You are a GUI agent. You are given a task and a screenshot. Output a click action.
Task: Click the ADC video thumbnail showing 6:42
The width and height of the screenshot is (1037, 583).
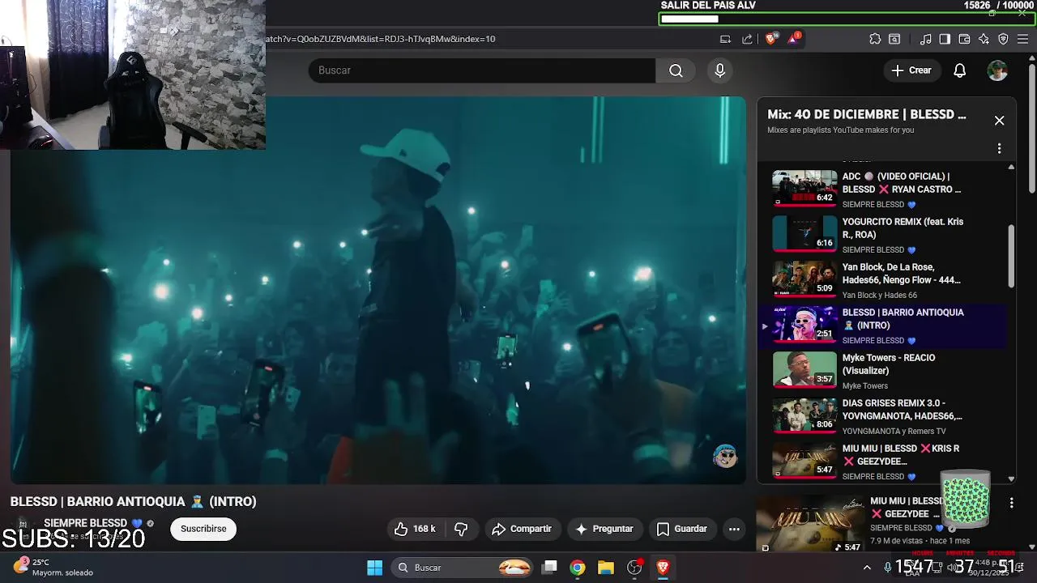[x=804, y=188]
